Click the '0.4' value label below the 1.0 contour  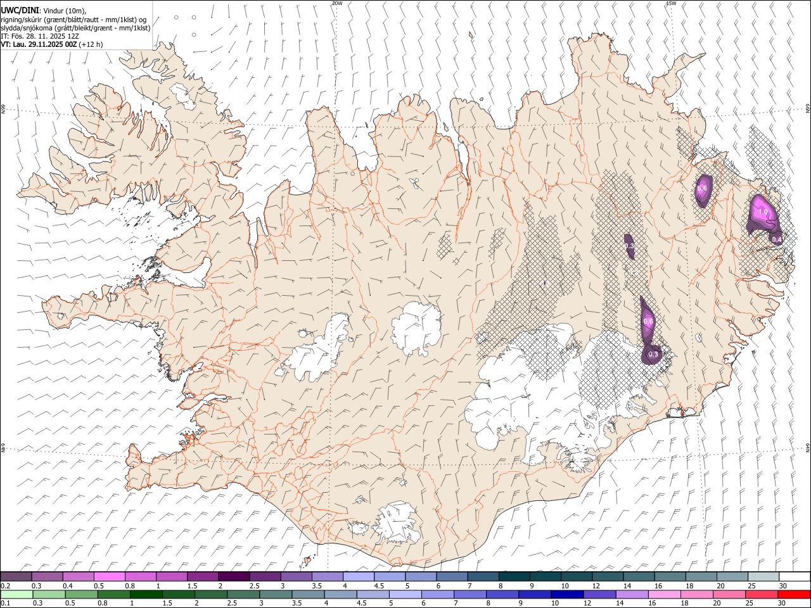point(776,239)
